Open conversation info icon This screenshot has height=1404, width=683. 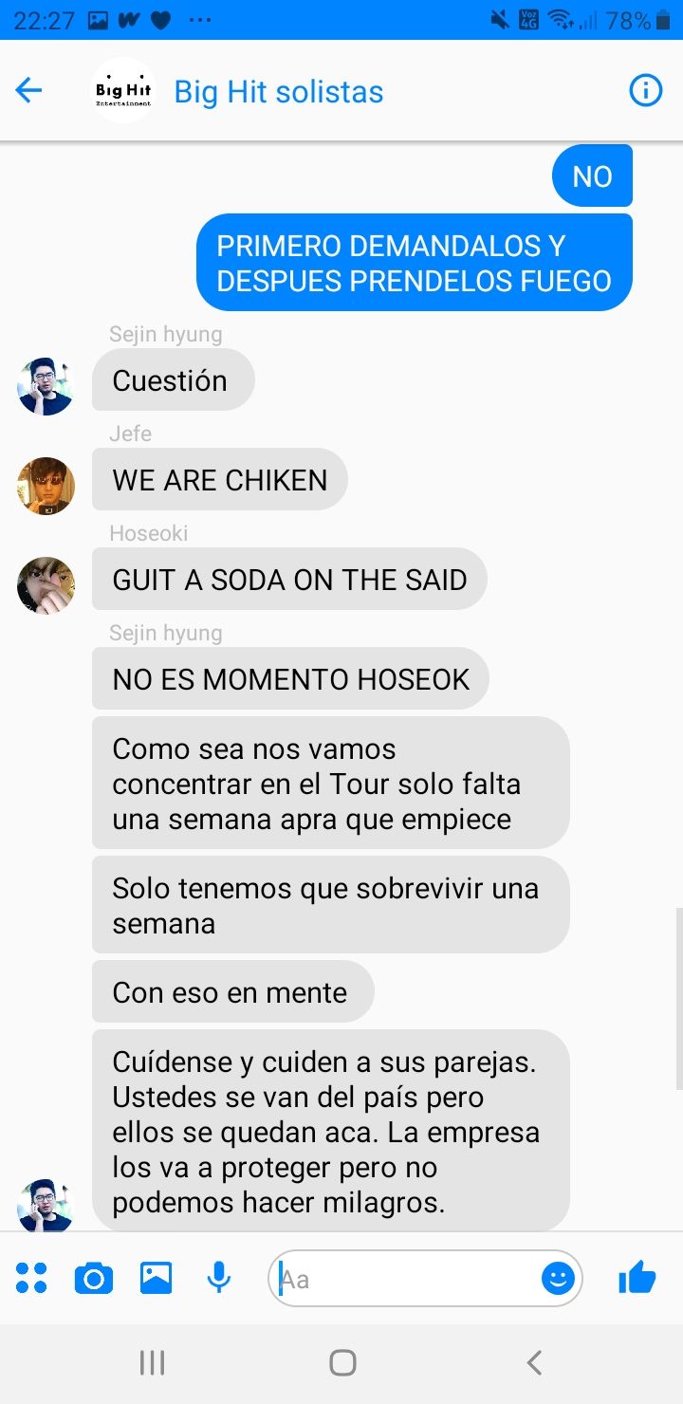pos(646,91)
